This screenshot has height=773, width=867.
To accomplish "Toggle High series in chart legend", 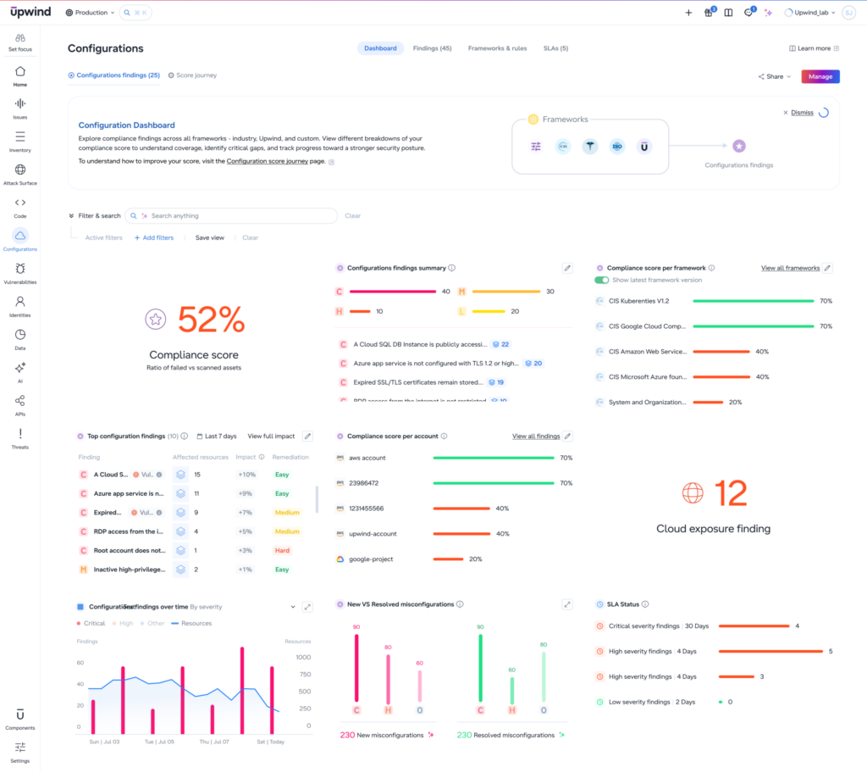I will [x=123, y=624].
